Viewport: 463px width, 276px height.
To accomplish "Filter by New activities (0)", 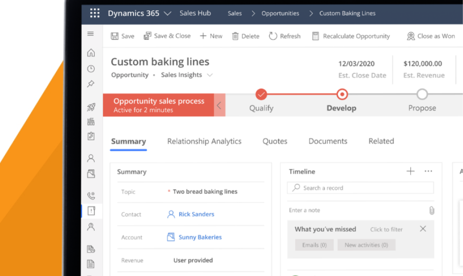I will 367,245.
